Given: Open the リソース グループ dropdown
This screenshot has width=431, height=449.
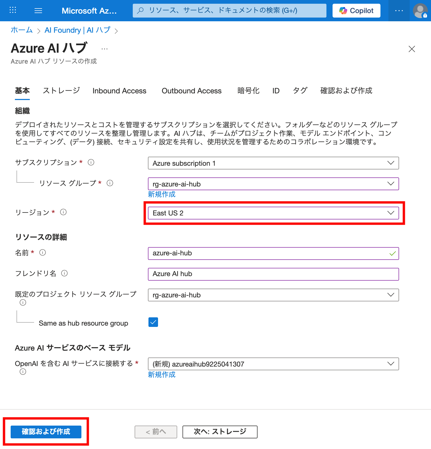Looking at the screenshot, I should tap(273, 184).
